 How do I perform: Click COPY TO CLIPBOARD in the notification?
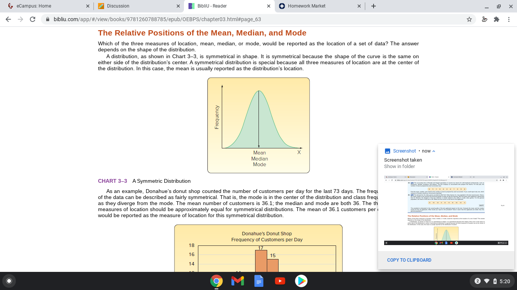[x=409, y=260]
